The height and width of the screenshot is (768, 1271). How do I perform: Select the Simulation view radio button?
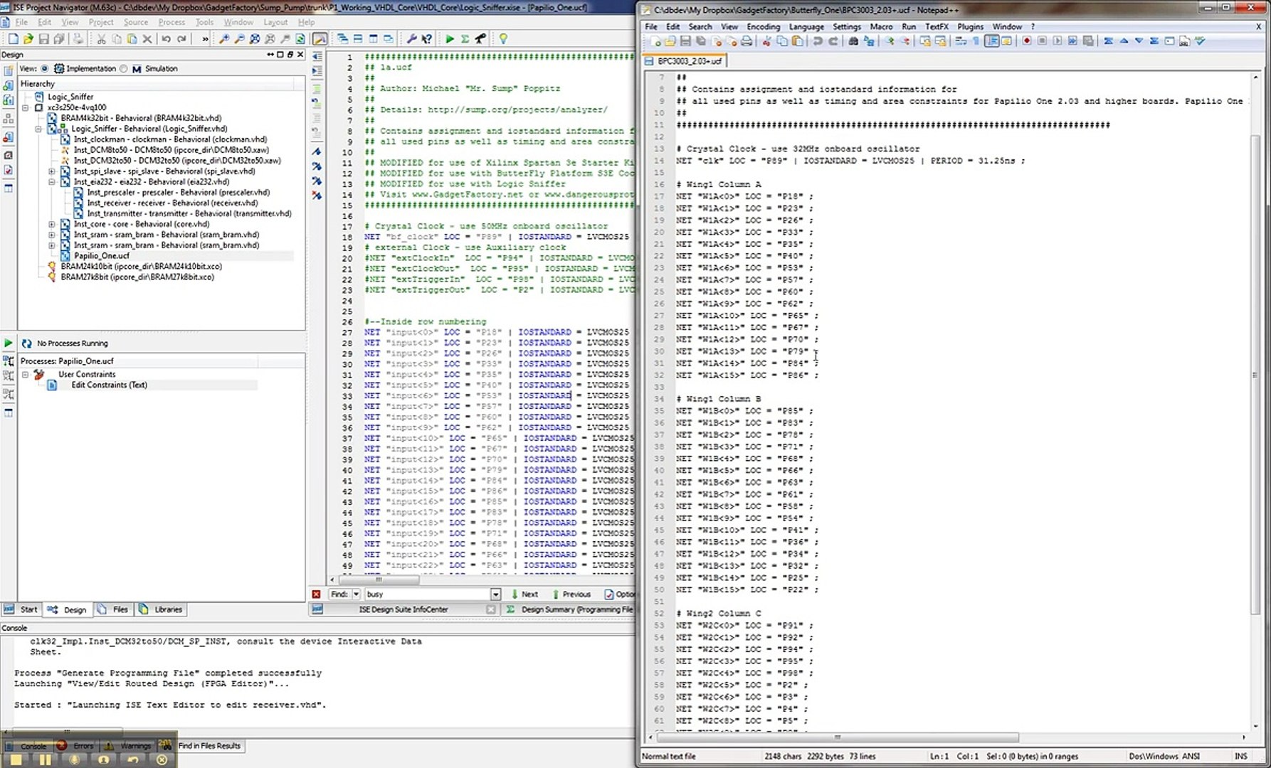pos(124,69)
